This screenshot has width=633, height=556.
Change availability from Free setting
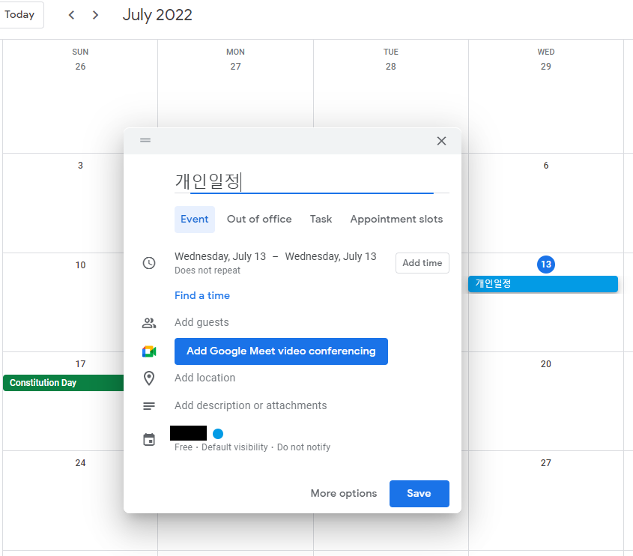coord(184,447)
